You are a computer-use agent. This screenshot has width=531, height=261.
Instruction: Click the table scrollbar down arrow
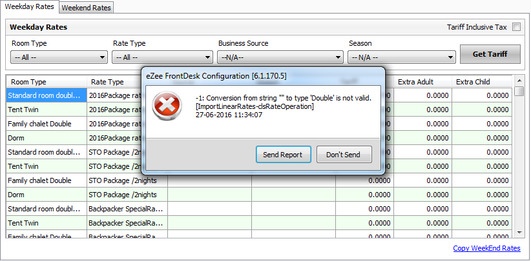pos(519,233)
